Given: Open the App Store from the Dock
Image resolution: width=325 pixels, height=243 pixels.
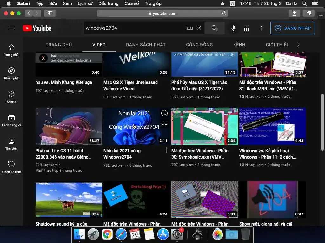Looking at the screenshot, I should 163,234.
